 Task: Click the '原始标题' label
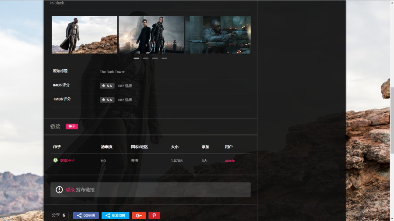coord(60,71)
